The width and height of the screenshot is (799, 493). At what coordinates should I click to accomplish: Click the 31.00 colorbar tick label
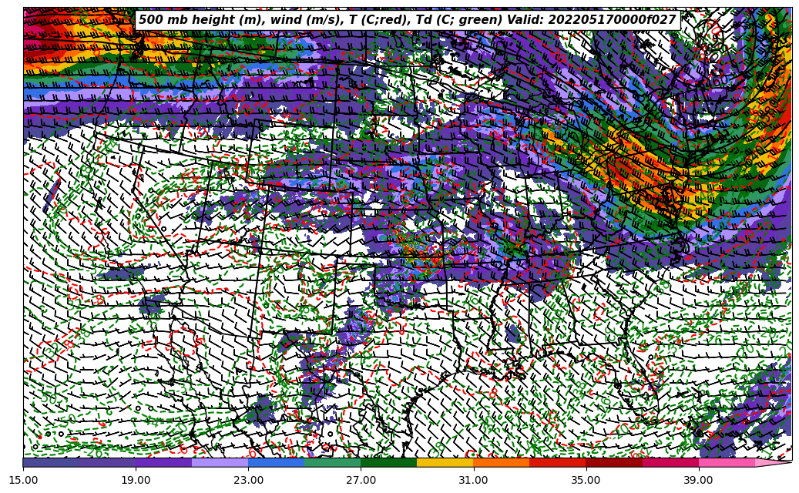pyautogui.click(x=473, y=480)
